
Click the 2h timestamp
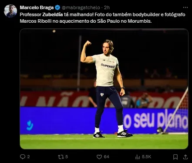(x=107, y=7)
